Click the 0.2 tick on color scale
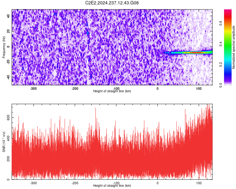The height and width of the screenshot is (189, 236). coord(221,65)
